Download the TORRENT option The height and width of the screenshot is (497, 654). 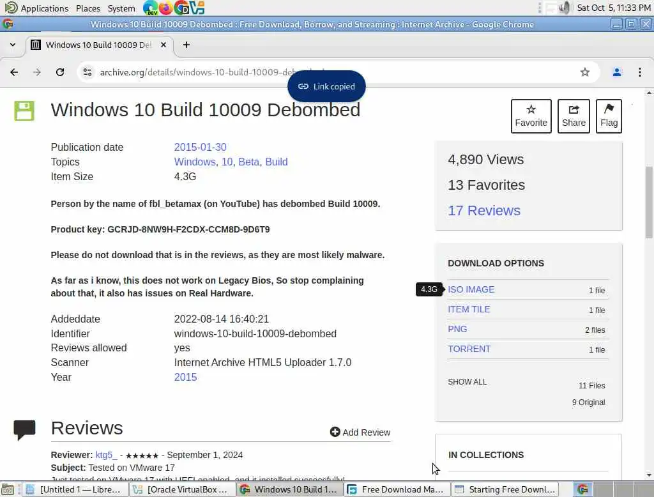point(469,349)
